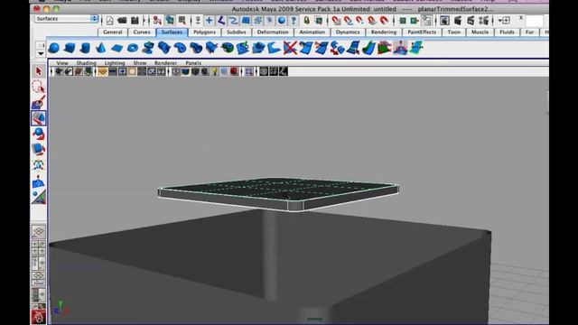Create a NURBS sphere from shelf
The width and height of the screenshot is (578, 325).
pos(54,48)
